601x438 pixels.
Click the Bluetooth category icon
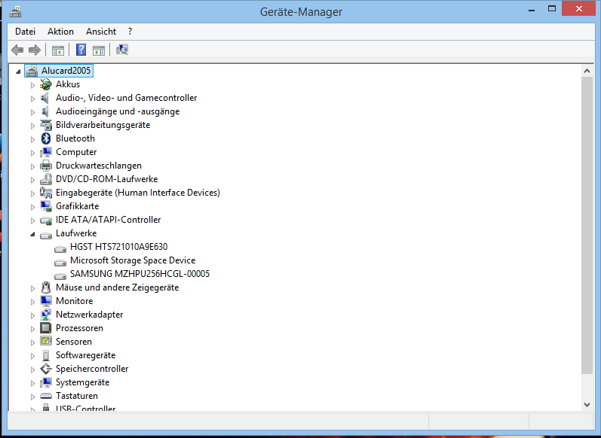click(x=46, y=138)
